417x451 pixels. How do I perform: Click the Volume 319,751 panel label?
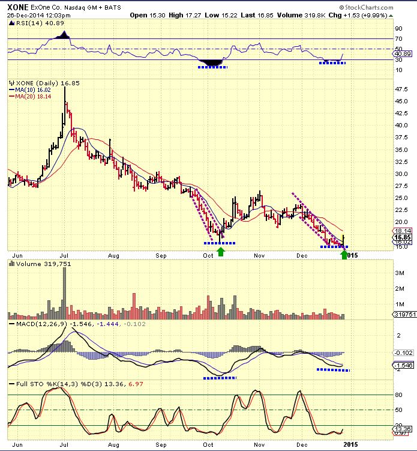coord(43,264)
